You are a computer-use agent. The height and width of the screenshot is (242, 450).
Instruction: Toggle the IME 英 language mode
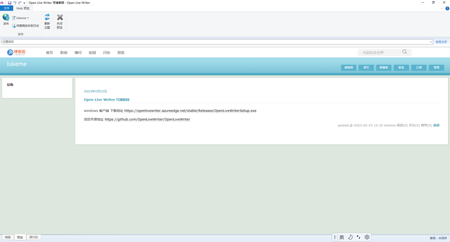(341, 237)
